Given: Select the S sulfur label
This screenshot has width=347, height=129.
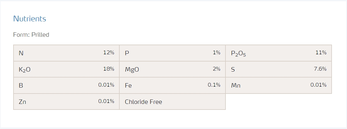Looking at the screenshot, I should (x=233, y=69).
